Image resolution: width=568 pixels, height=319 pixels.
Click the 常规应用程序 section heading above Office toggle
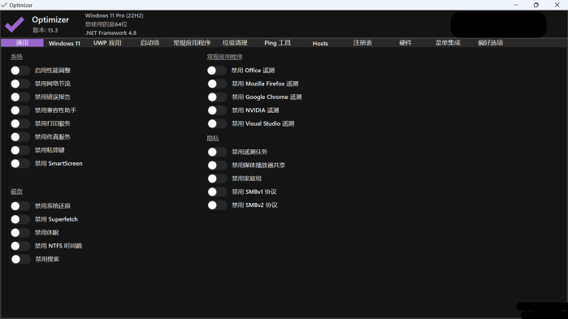point(225,57)
